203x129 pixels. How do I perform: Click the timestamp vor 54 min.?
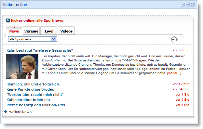pos(182,89)
